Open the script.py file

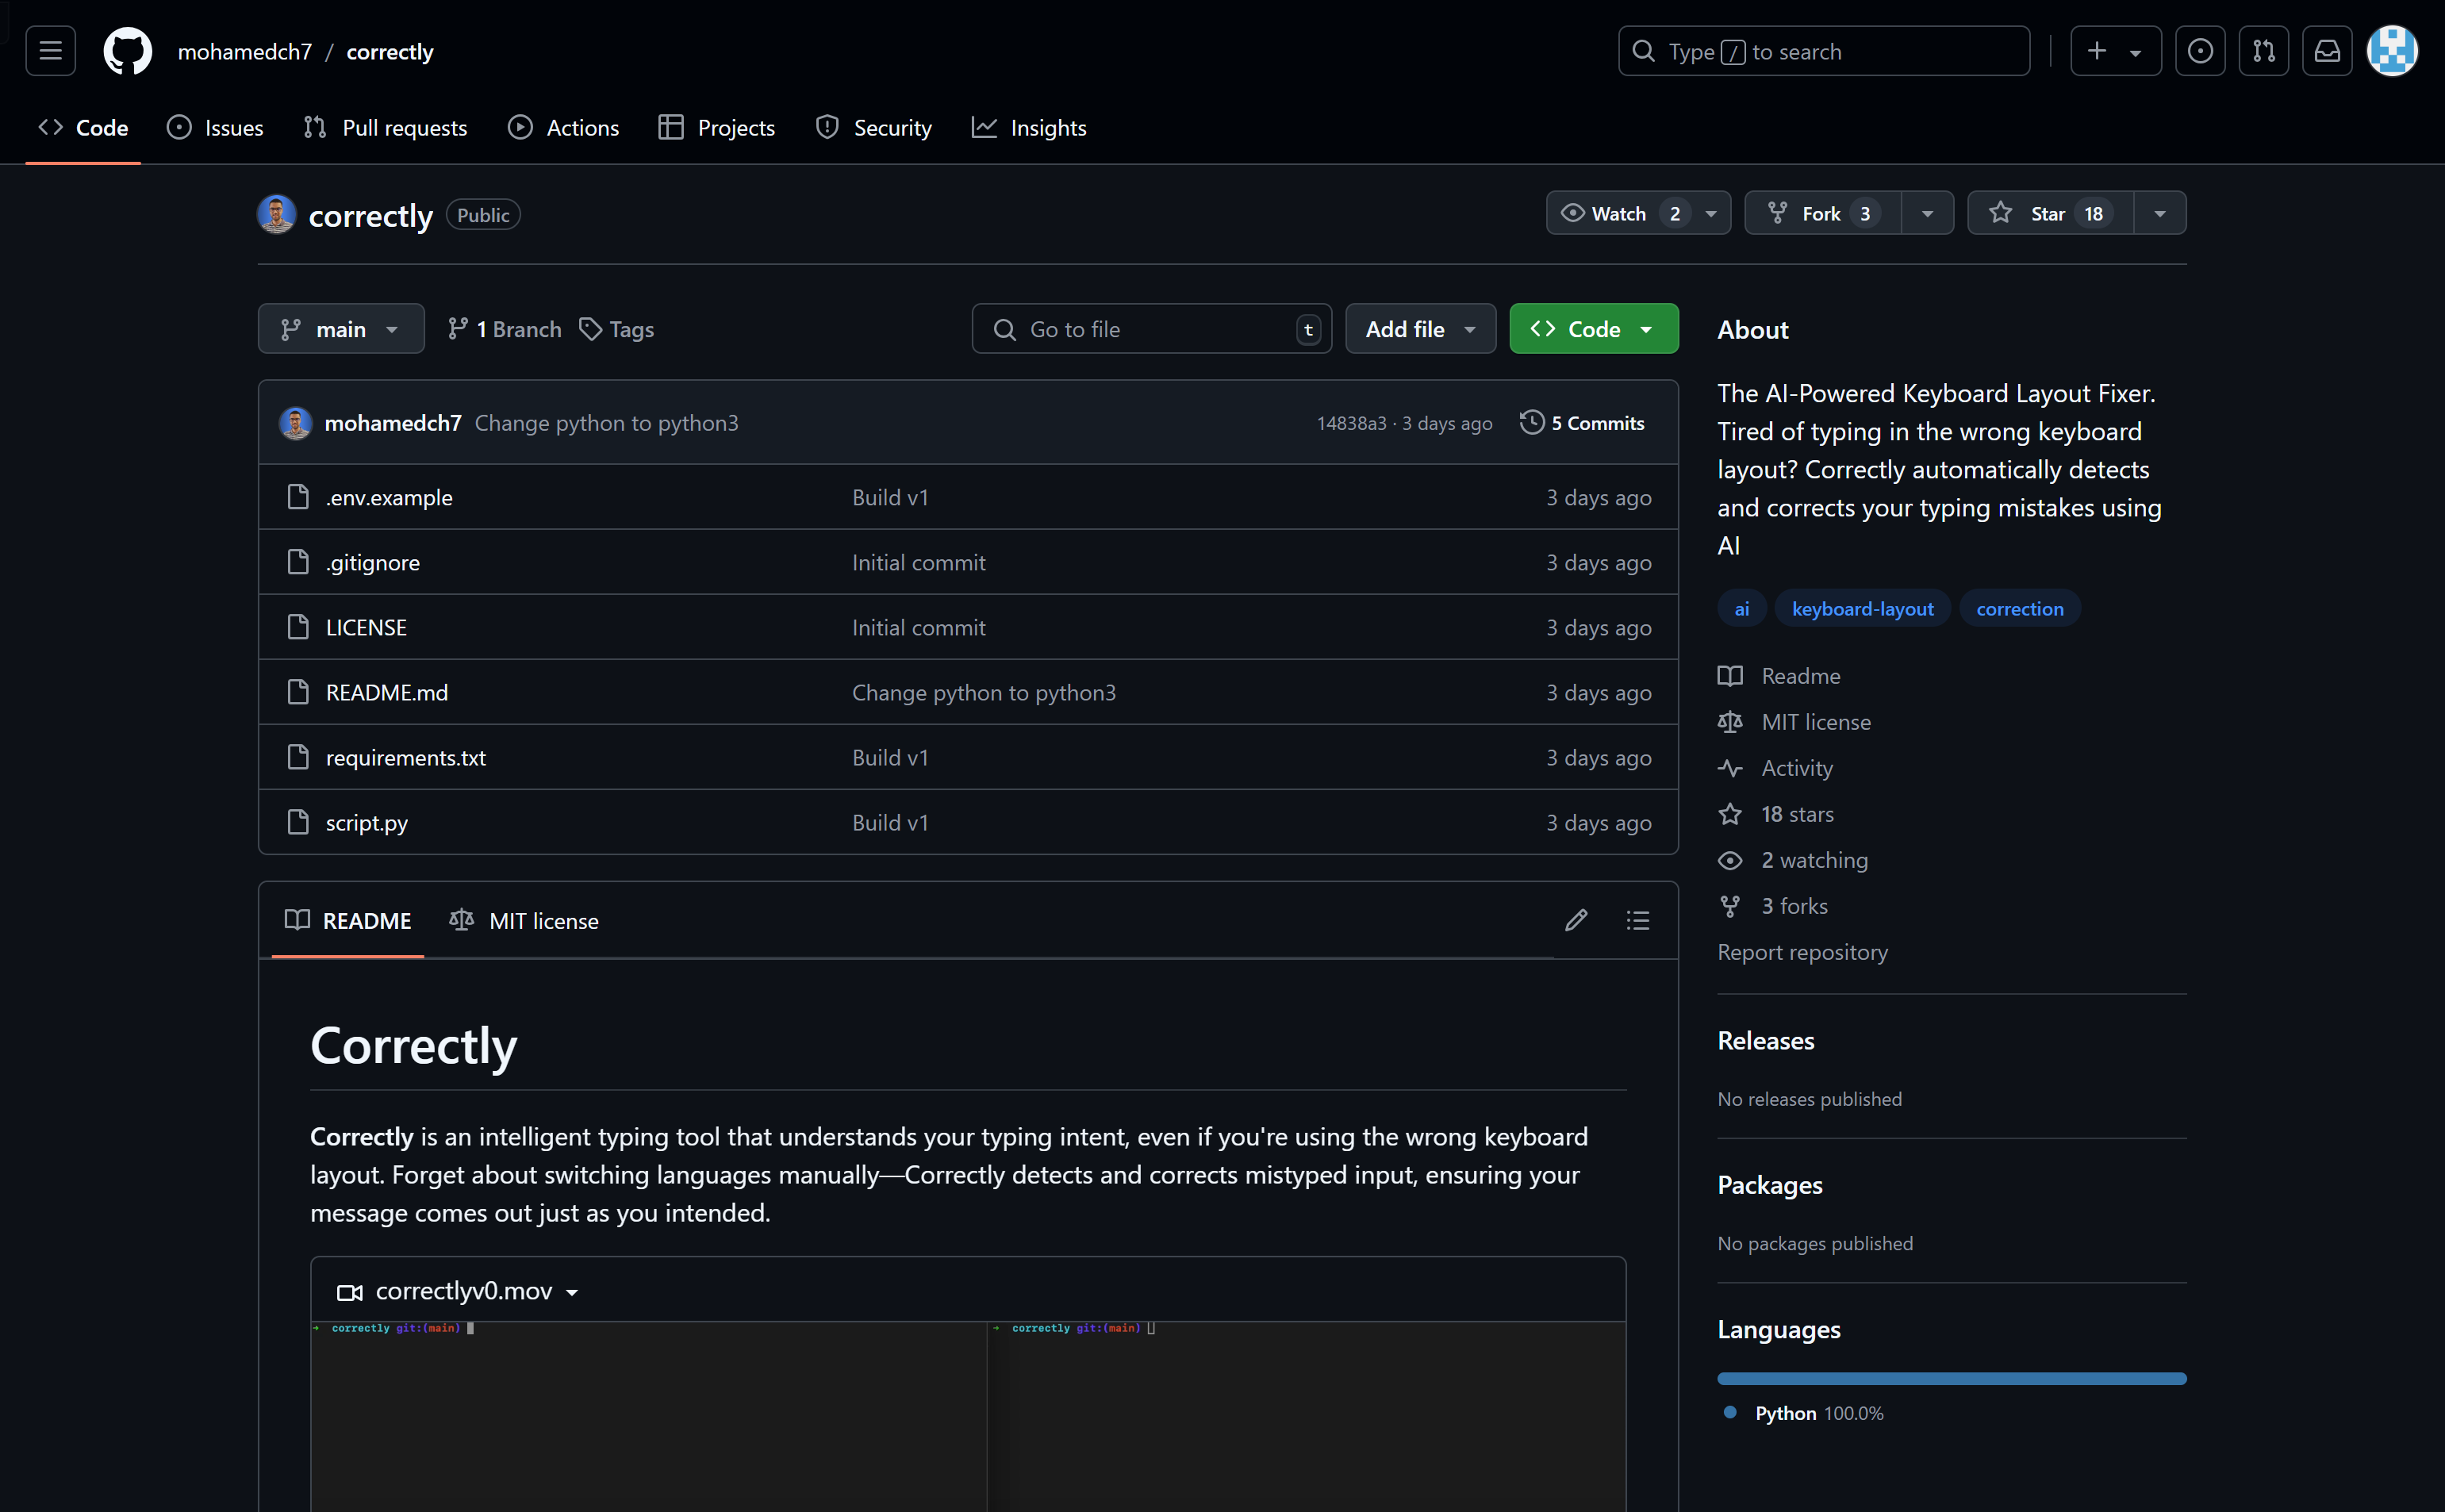[367, 822]
